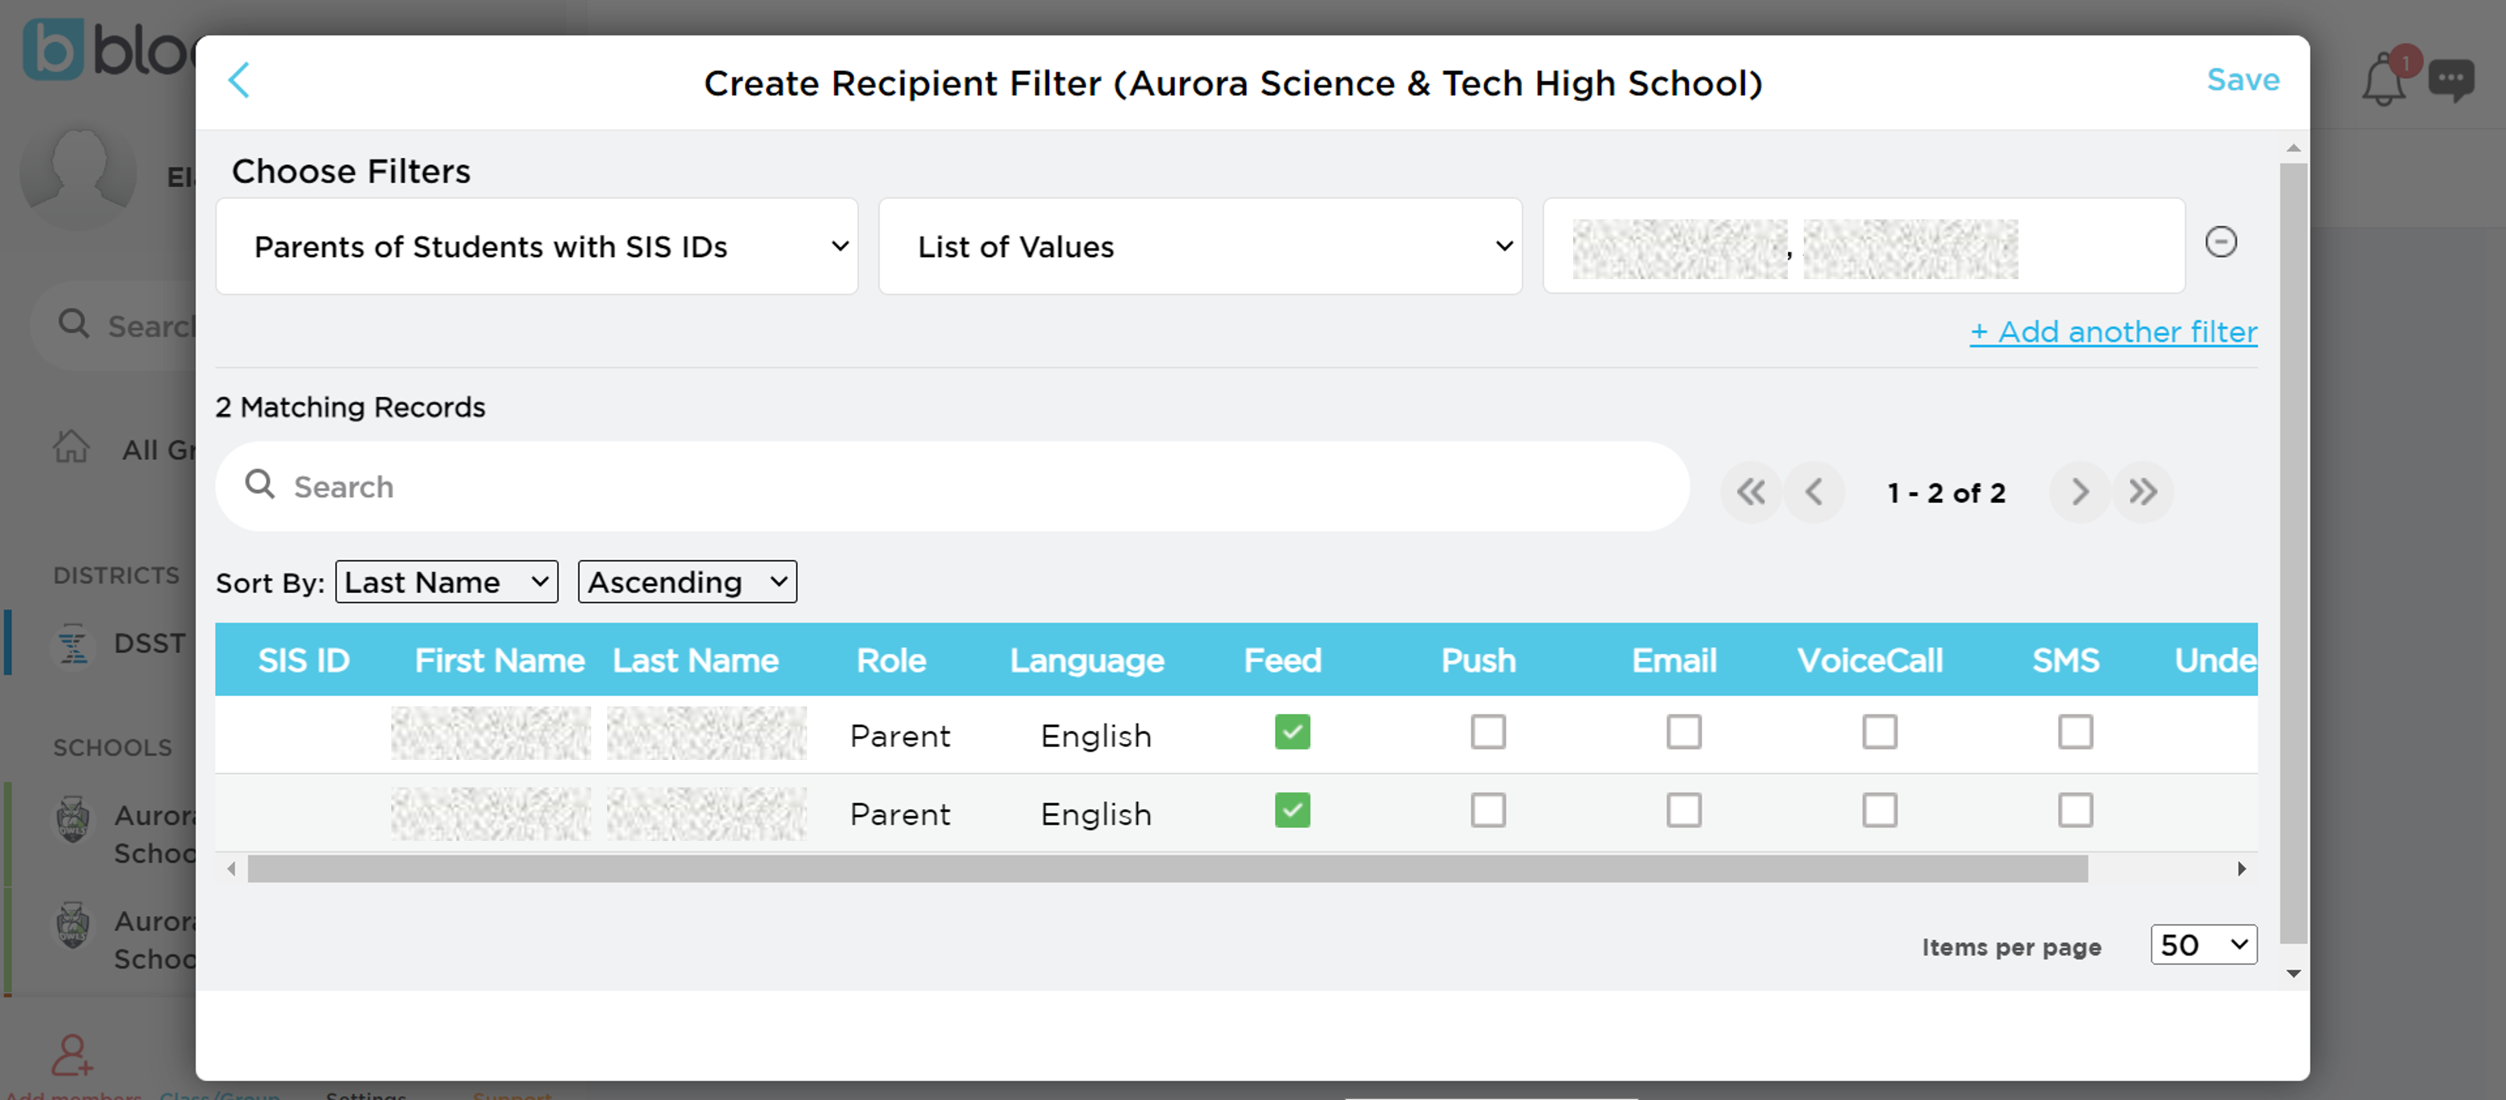
Task: Open the notifications bell
Action: coord(2384,81)
